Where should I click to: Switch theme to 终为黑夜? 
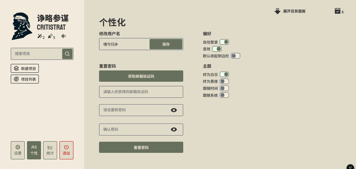coord(224,81)
